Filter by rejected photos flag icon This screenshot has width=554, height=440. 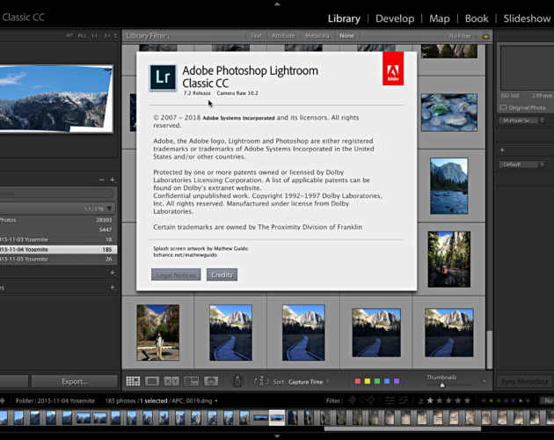(x=370, y=400)
